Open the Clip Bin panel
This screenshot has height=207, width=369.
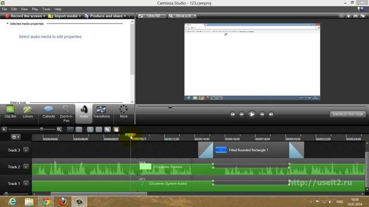pos(10,112)
